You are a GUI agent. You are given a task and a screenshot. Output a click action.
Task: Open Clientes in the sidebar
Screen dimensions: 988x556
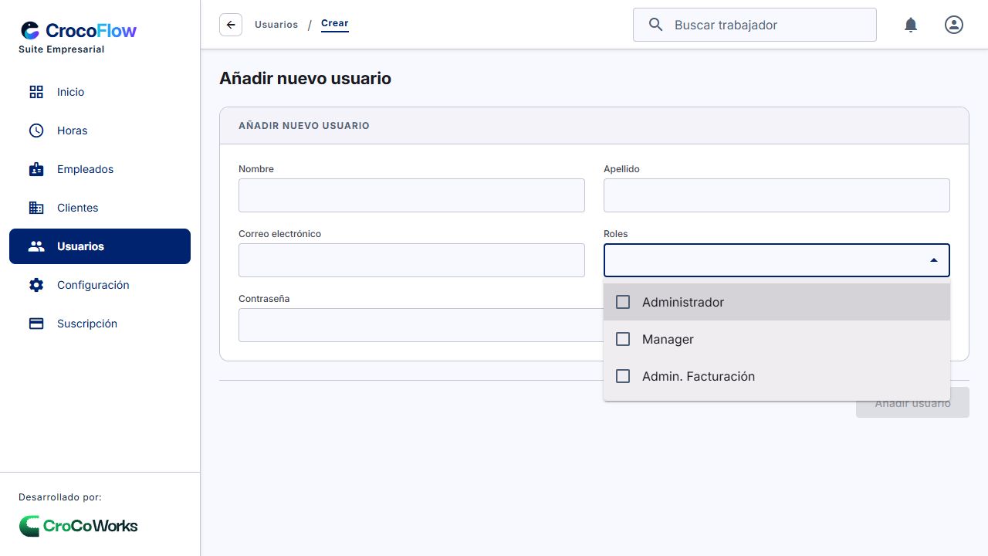click(x=100, y=208)
